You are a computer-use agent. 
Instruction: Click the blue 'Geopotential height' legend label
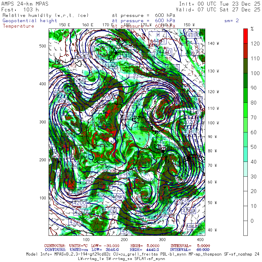coord(30,21)
